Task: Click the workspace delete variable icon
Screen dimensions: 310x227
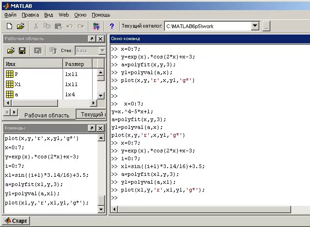Action: pyautogui.click(x=53, y=51)
